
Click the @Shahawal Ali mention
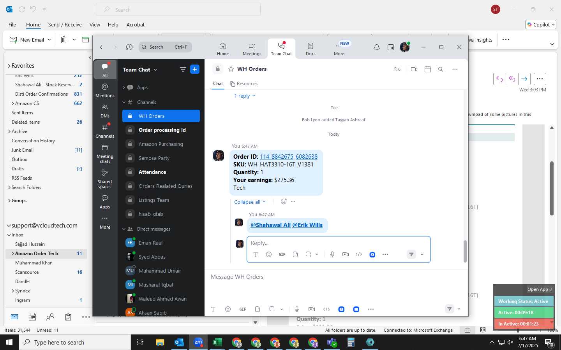coord(270,225)
